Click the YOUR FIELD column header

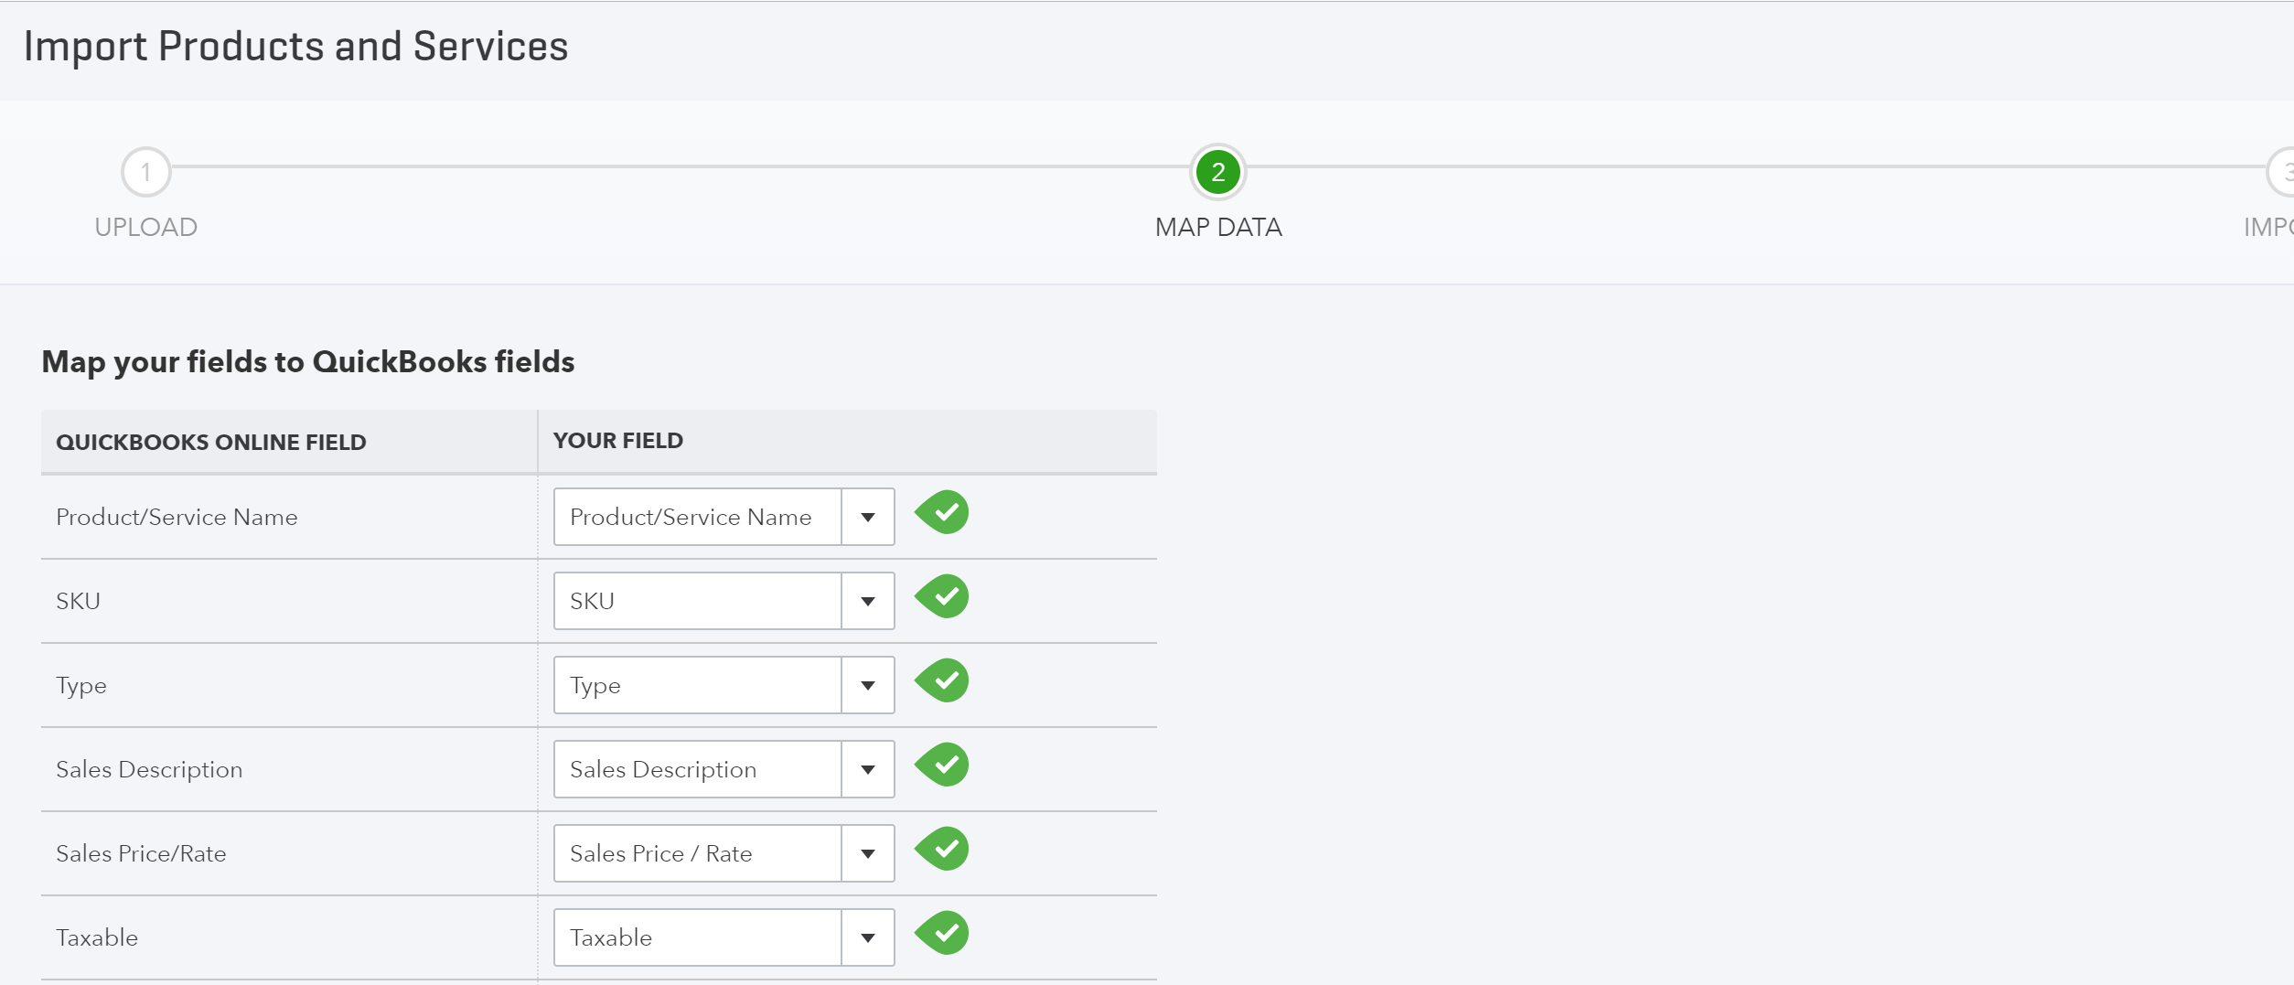click(x=618, y=441)
